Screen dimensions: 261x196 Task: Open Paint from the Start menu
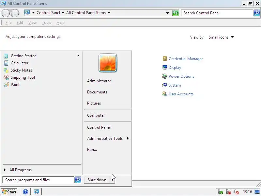(41, 85)
